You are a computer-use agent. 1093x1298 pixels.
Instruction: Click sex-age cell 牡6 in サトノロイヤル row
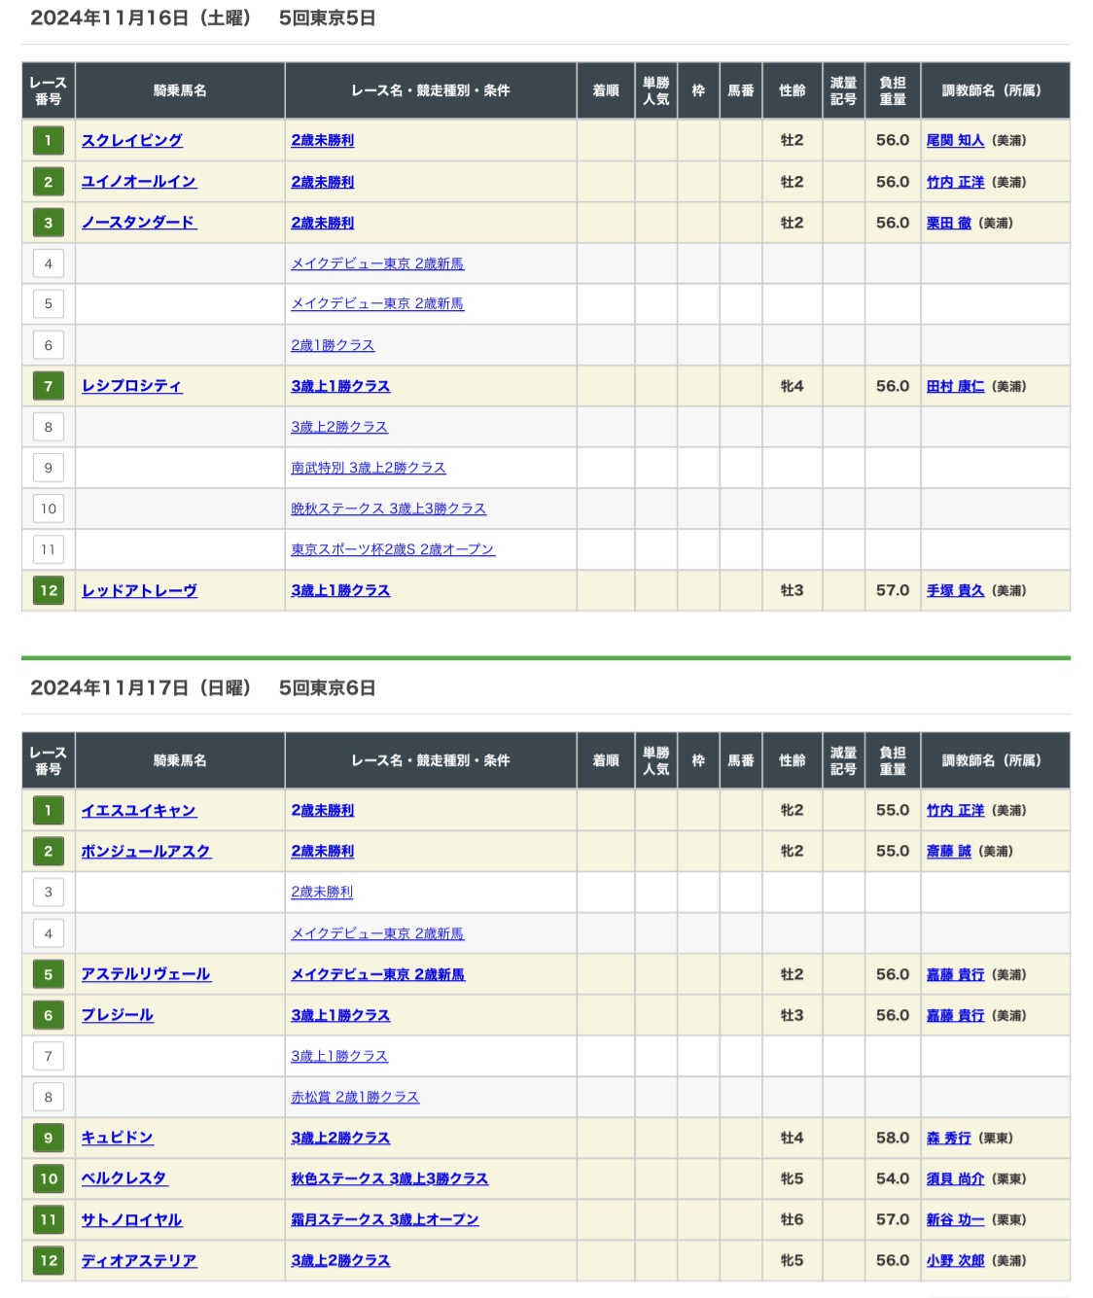793,1219
